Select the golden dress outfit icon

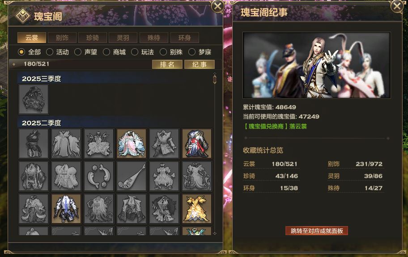point(197,209)
